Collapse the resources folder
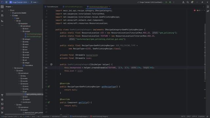This screenshot has width=210, height=118. click(x=13, y=68)
